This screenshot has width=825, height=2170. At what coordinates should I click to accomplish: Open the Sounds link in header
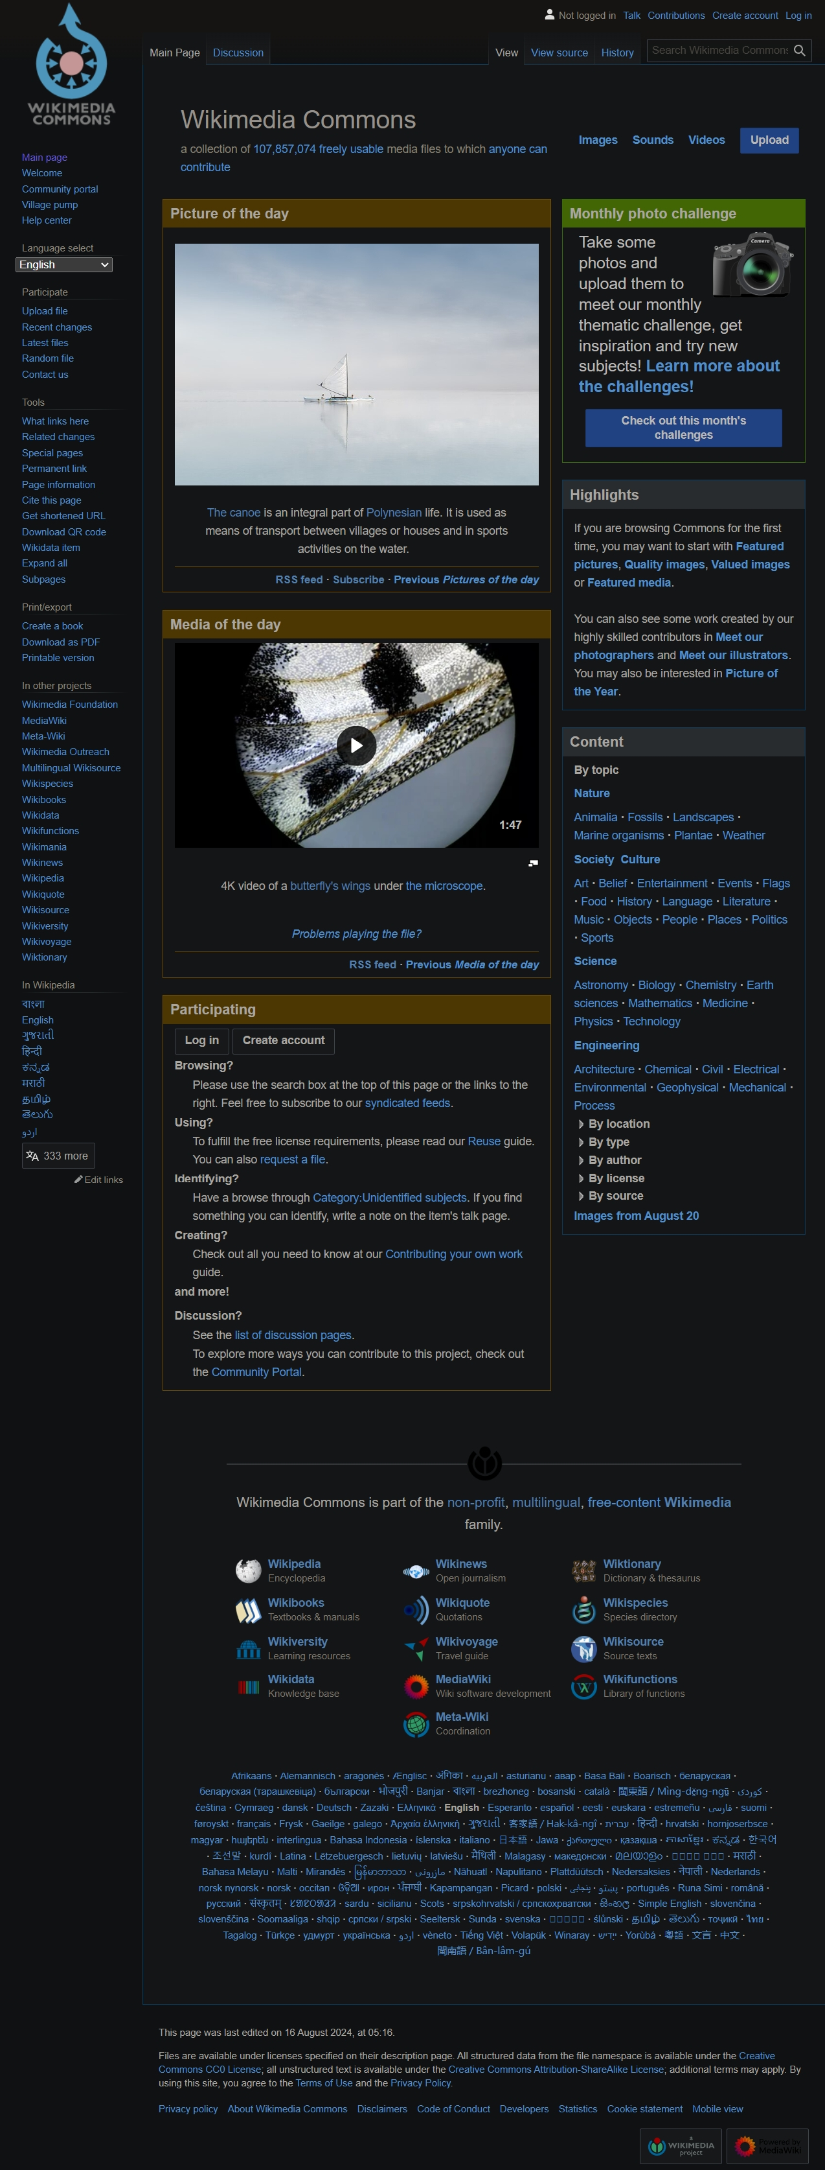653,140
